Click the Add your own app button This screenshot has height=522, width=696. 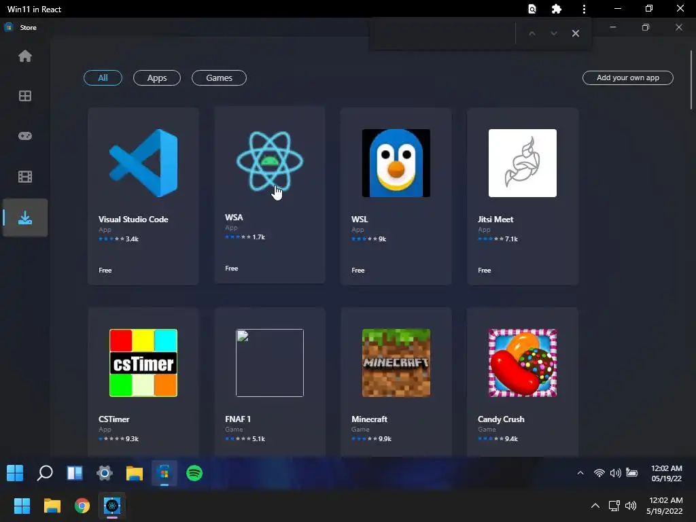(x=627, y=77)
